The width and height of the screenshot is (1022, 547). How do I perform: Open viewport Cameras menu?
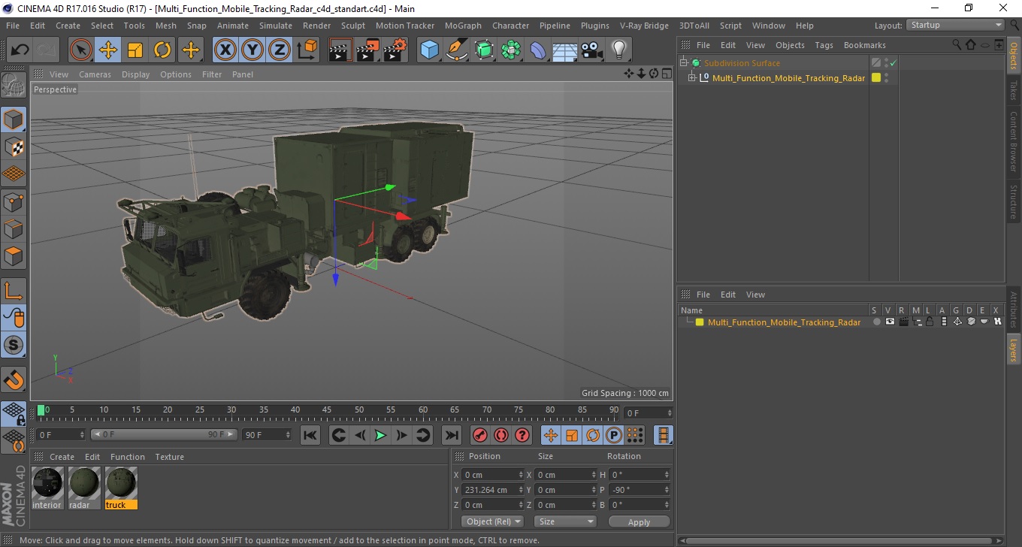pos(95,74)
